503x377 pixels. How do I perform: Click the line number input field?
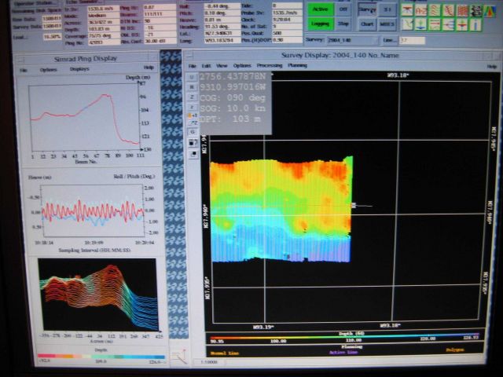[x=412, y=40]
